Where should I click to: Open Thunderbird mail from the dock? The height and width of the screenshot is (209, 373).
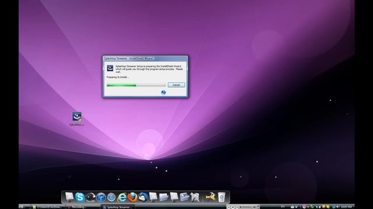point(143,197)
